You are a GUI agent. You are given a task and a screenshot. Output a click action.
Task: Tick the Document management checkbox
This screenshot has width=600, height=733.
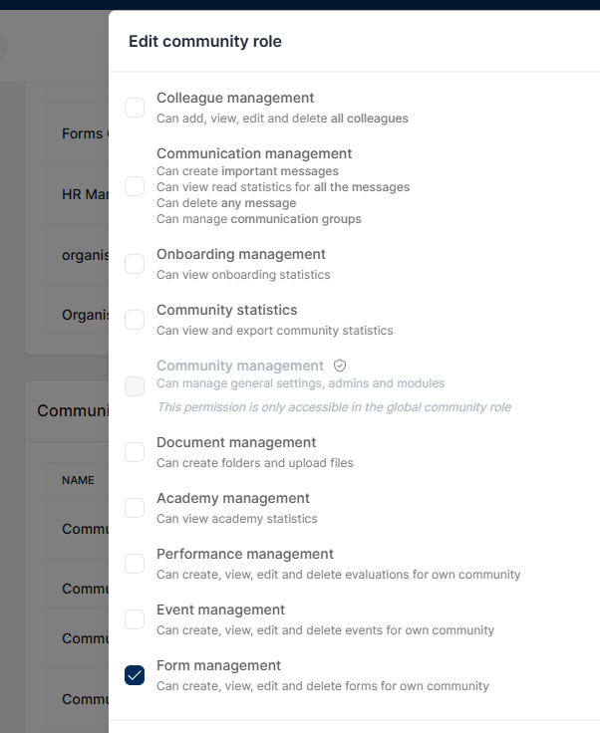coord(135,452)
